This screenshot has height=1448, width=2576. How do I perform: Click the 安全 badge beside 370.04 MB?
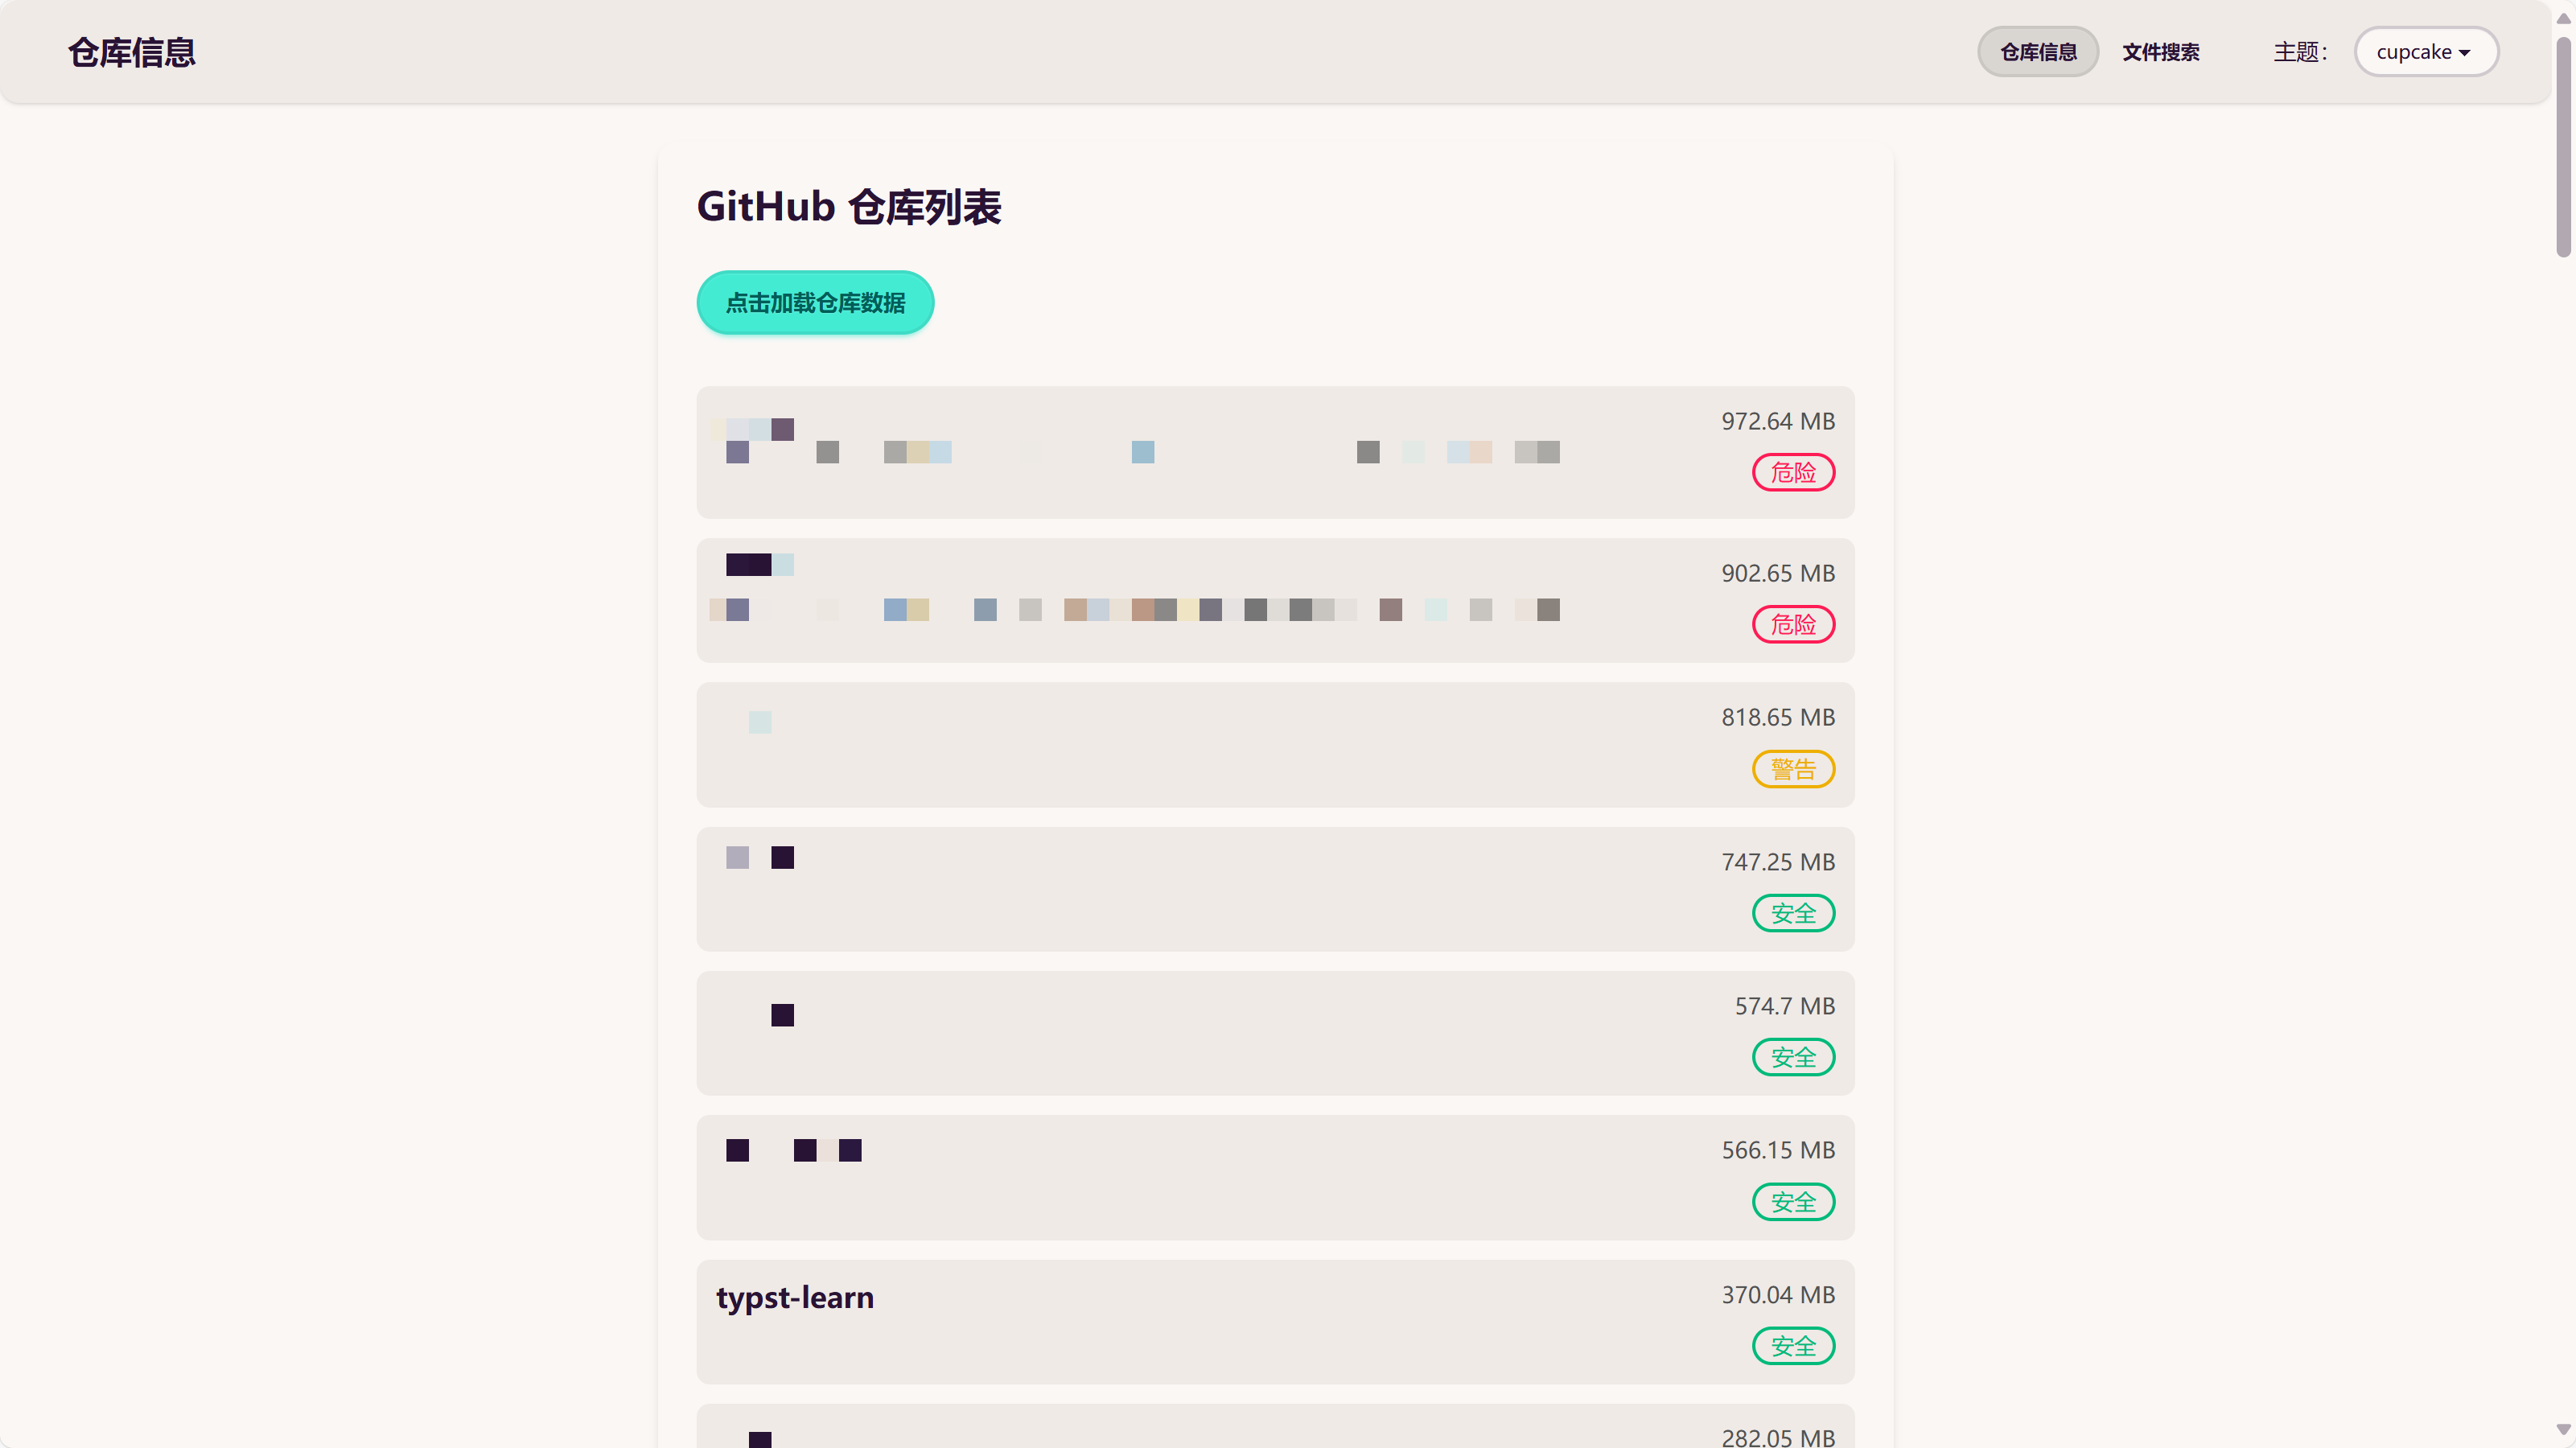1793,1346
